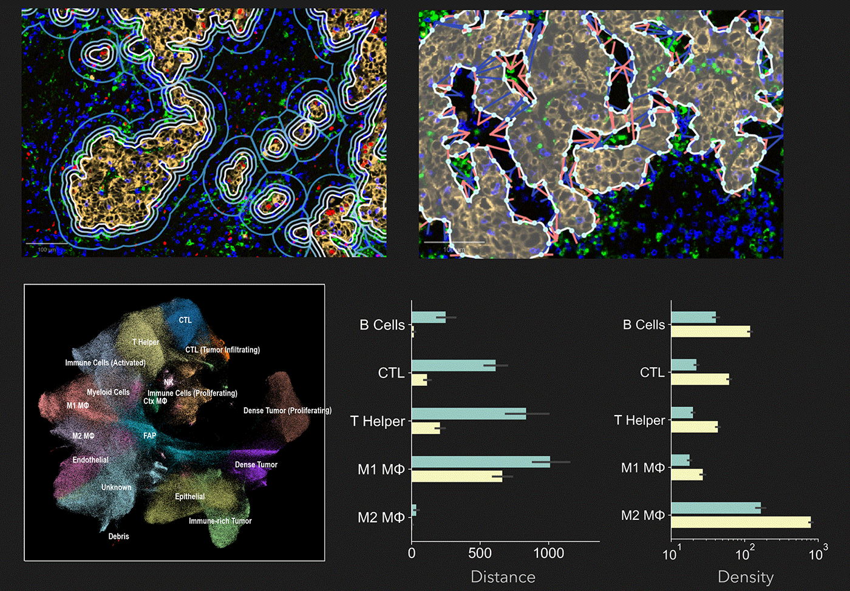Select the M1 MΦ label in UMAP
Image resolution: width=850 pixels, height=591 pixels.
coord(78,406)
